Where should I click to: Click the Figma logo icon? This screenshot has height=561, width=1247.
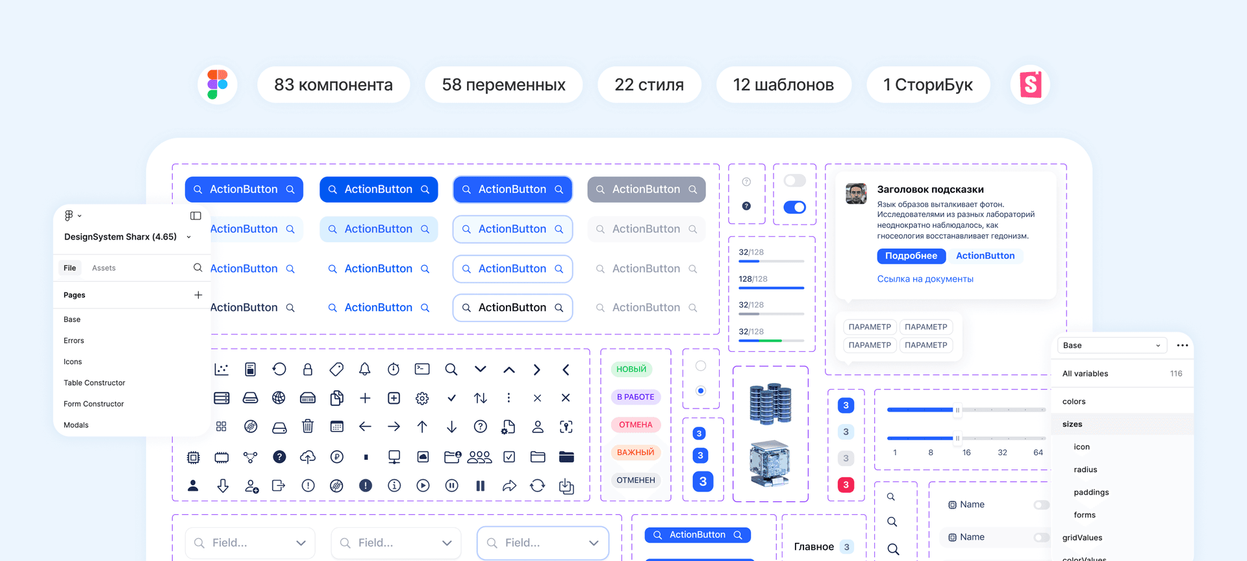(218, 84)
